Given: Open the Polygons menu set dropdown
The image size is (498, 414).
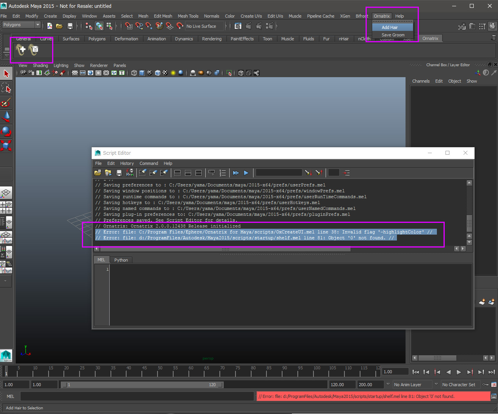Looking at the screenshot, I should click(22, 25).
